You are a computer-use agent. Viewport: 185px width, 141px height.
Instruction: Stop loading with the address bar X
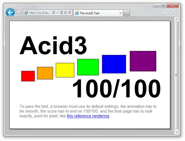pyautogui.click(x=69, y=13)
